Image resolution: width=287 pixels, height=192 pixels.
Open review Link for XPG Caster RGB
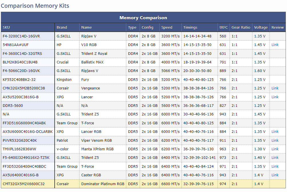click(275, 175)
